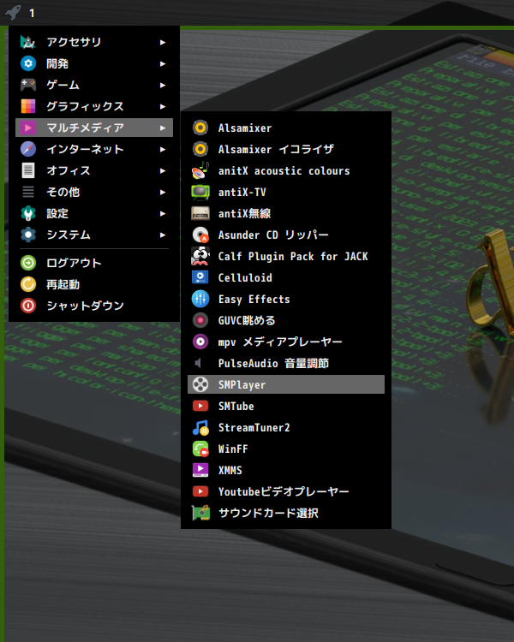514x642 pixels.
Task: Click the antiX無線 radio icon
Action: 200,213
